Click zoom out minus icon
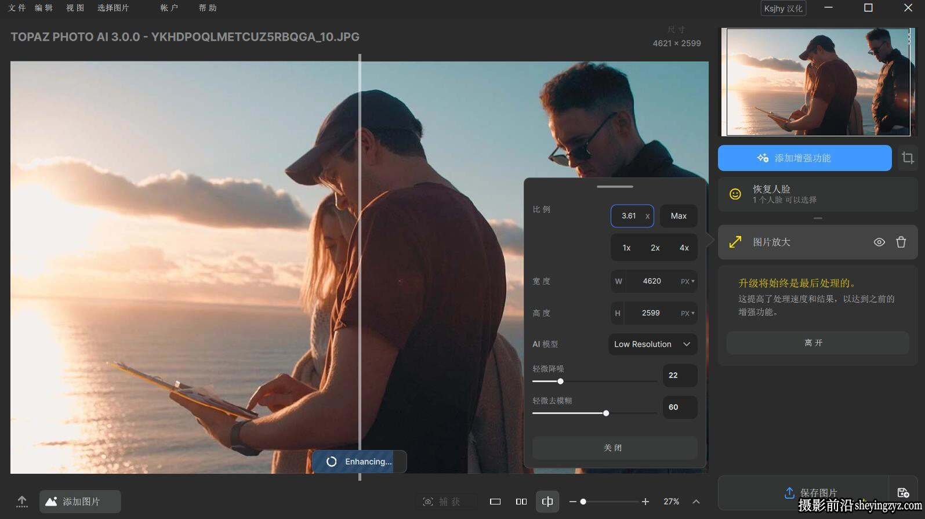The height and width of the screenshot is (519, 925). [572, 502]
